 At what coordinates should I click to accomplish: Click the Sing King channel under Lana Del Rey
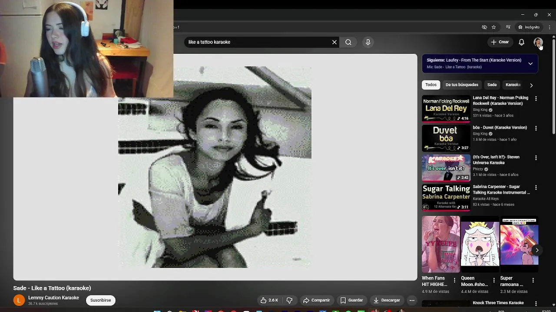click(x=480, y=110)
